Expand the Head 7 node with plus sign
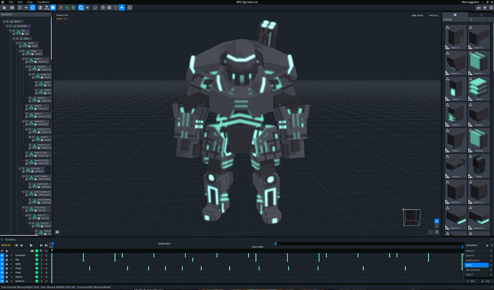Screen dimensions: 494x290 [30, 137]
